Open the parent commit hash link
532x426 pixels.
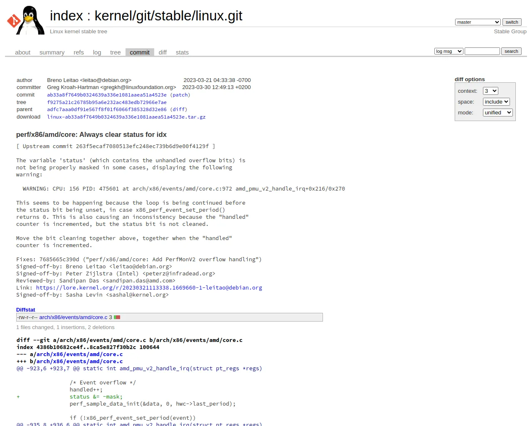(107, 109)
